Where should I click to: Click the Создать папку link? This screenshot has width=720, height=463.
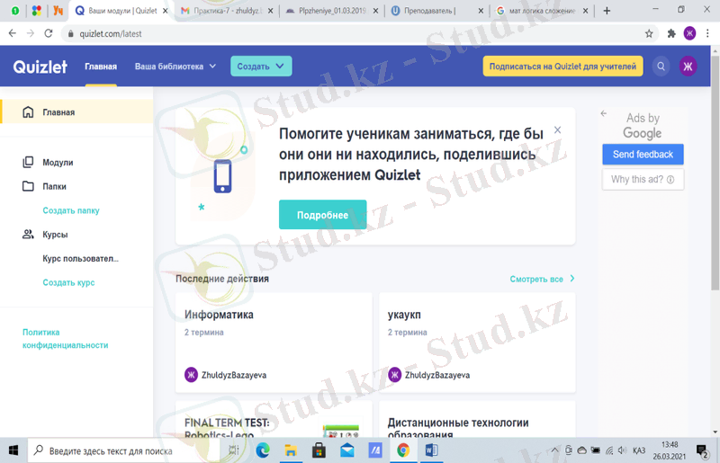point(71,210)
